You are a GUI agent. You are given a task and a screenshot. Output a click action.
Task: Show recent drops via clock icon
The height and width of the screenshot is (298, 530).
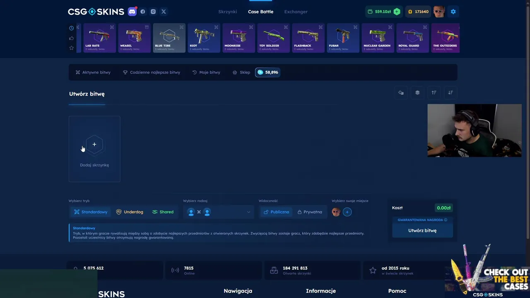tap(71, 28)
